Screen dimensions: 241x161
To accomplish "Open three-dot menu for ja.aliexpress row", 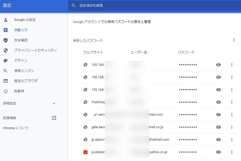I will click(x=232, y=152).
